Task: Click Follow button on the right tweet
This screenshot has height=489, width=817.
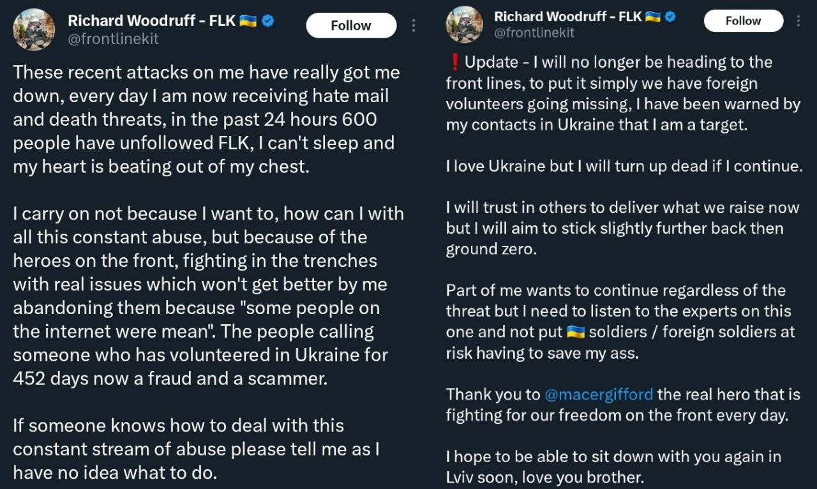Action: (x=743, y=20)
